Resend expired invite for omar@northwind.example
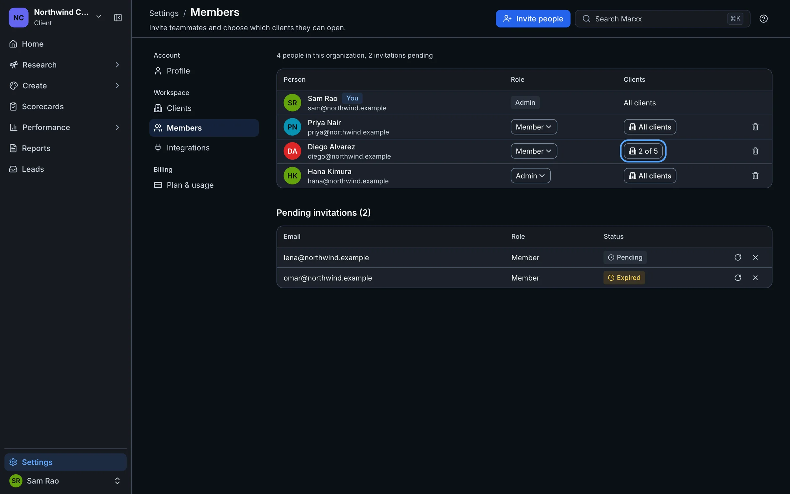 tap(738, 278)
